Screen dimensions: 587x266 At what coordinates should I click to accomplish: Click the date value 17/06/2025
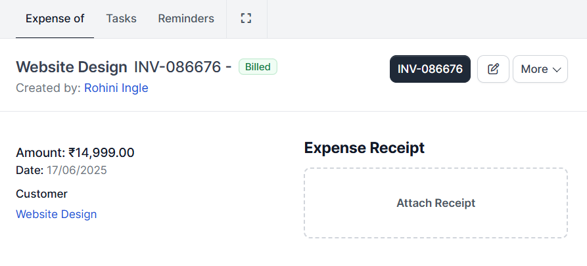click(x=76, y=170)
